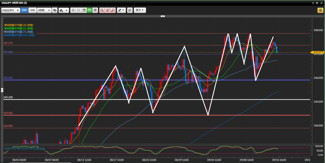Screen dimensions: 325x163
Task: Click the 145.100 white horizontal line
Action: [x=159, y=100]
